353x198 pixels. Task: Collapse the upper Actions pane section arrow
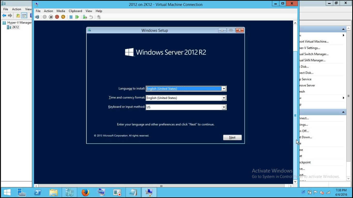click(x=343, y=29)
